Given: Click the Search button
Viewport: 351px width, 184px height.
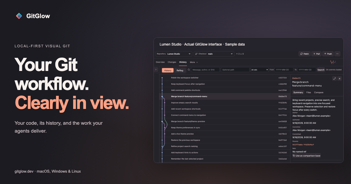Looking at the screenshot, I should (321, 70).
